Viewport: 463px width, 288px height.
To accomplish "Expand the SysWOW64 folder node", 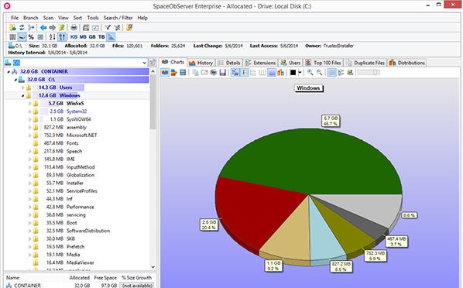I will tap(30, 120).
